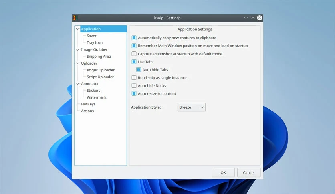Viewport: 335px width, 194px height.
Task: Go to HotKeys settings
Action: [x=88, y=104]
